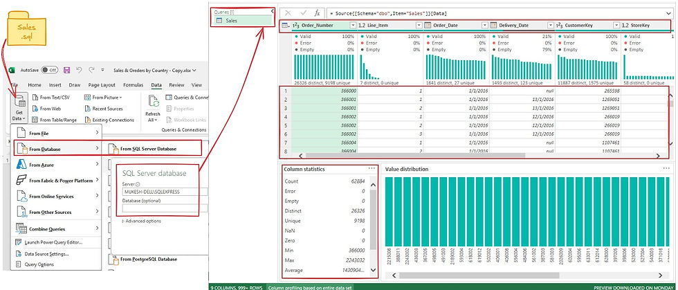Viewport: 678px width, 290px height.
Task: Click the Server info icon
Action: pos(138,184)
